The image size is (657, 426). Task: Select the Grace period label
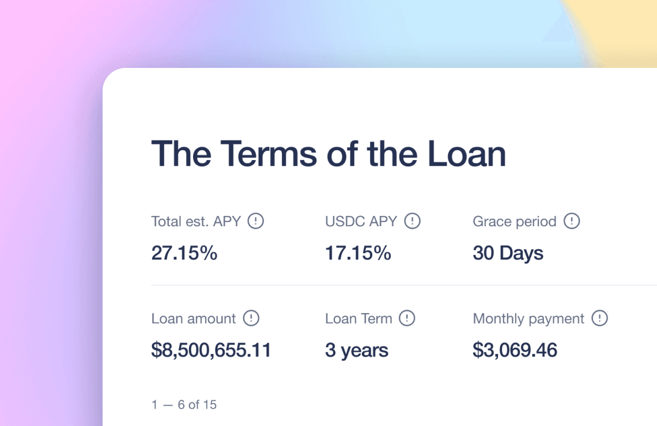[x=515, y=222]
